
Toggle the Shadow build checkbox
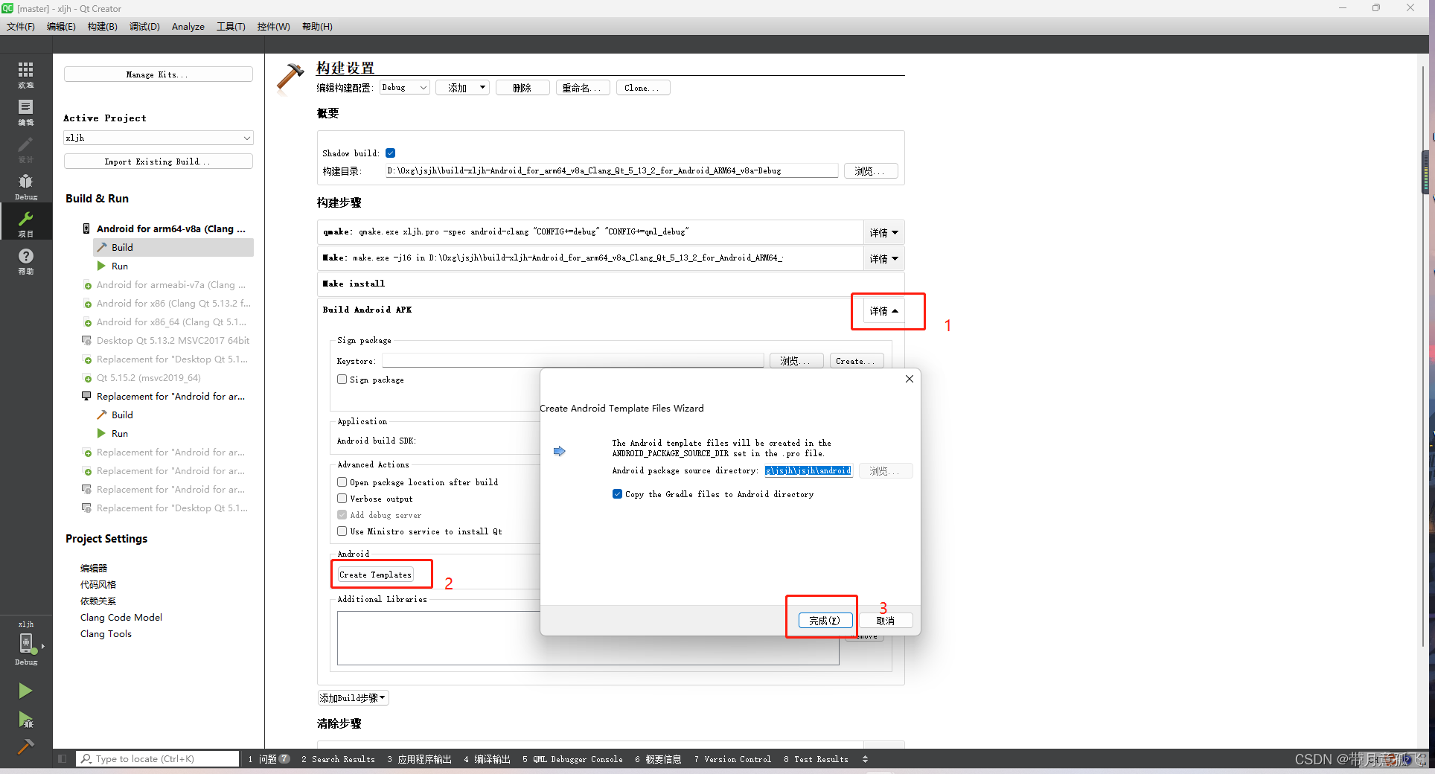(x=390, y=153)
